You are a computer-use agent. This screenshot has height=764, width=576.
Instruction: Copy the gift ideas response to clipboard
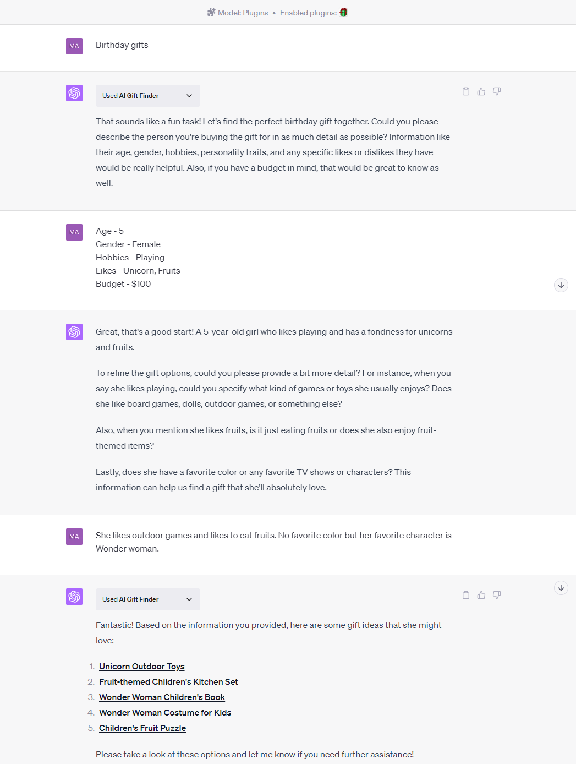point(466,595)
